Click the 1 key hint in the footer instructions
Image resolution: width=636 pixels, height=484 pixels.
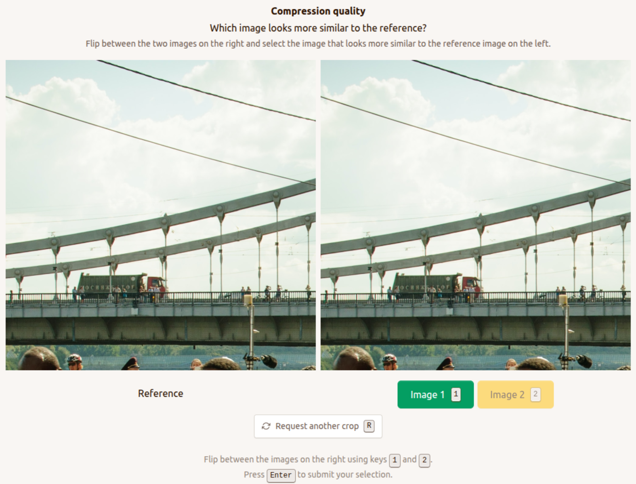point(395,460)
